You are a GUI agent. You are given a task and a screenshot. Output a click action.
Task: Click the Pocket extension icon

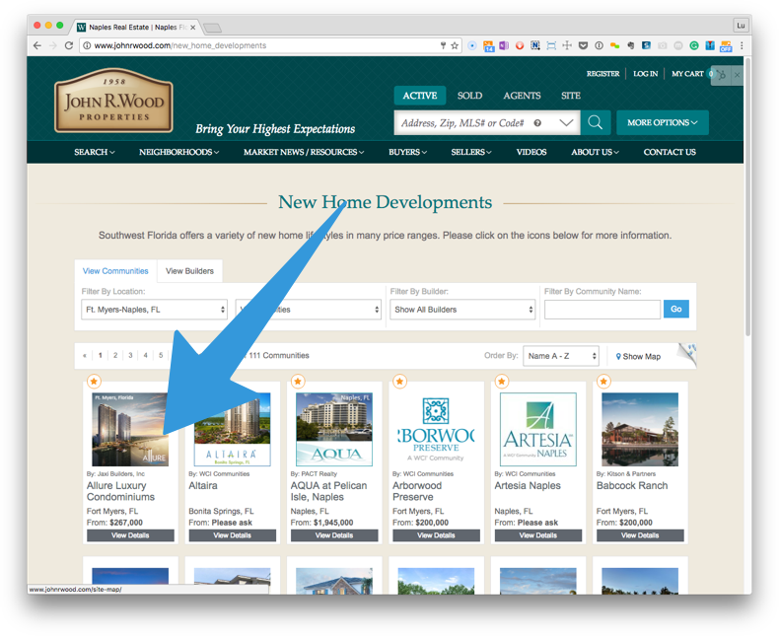point(583,45)
